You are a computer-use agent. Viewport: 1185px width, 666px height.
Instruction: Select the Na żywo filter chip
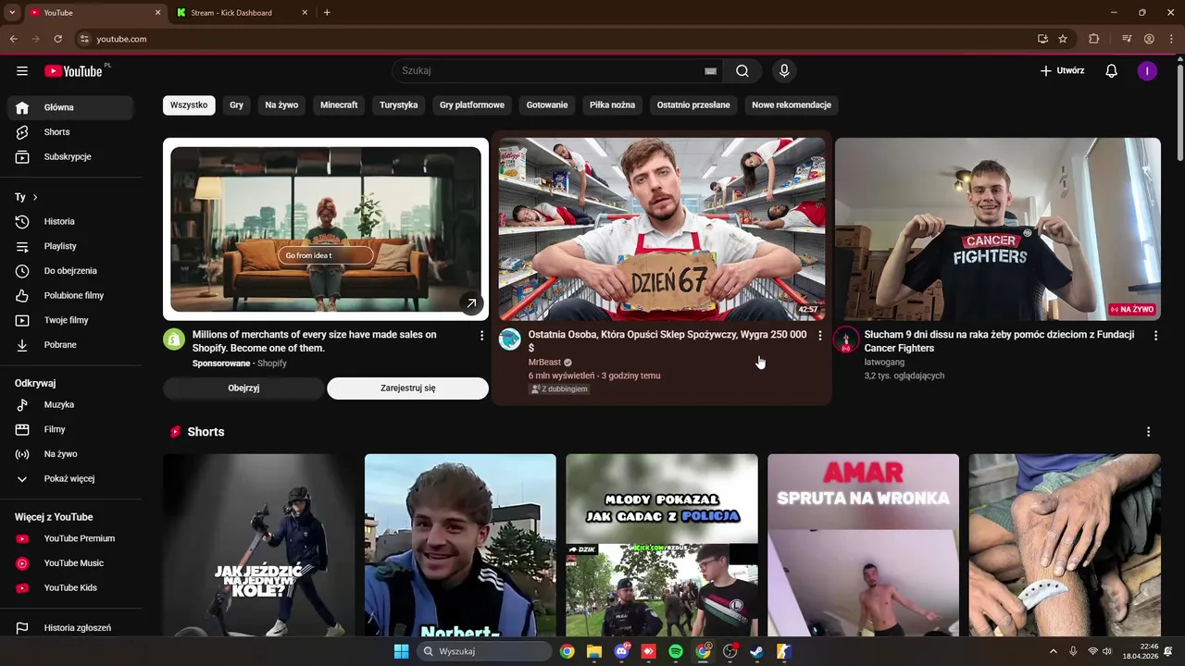coord(281,105)
